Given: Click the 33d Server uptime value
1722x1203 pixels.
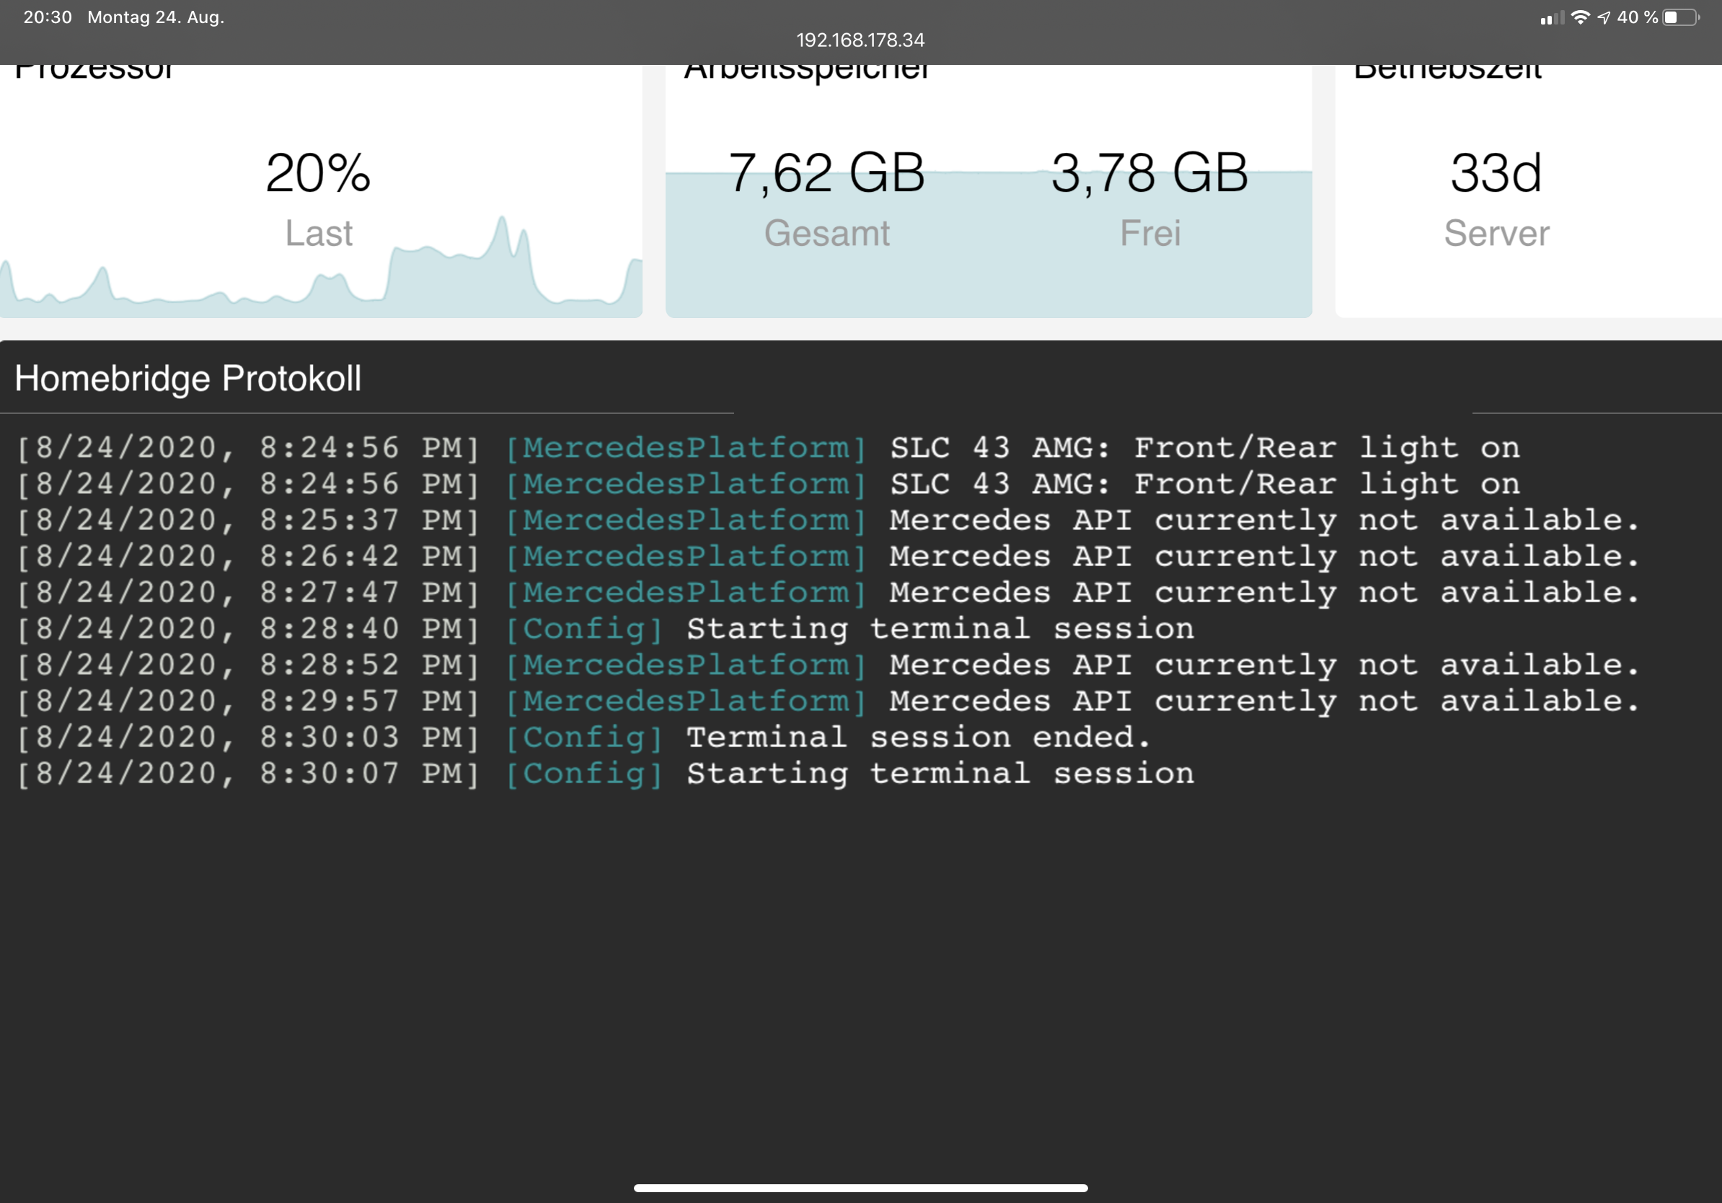Looking at the screenshot, I should point(1496,174).
